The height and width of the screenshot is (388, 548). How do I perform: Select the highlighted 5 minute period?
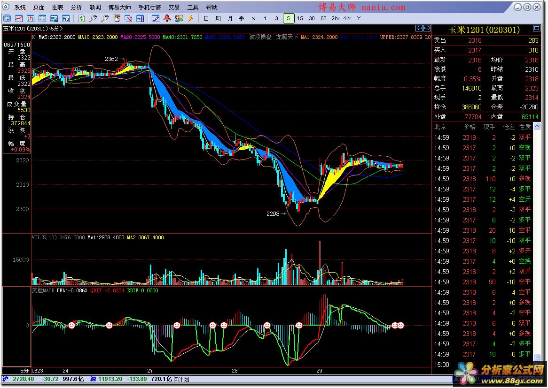(288, 18)
